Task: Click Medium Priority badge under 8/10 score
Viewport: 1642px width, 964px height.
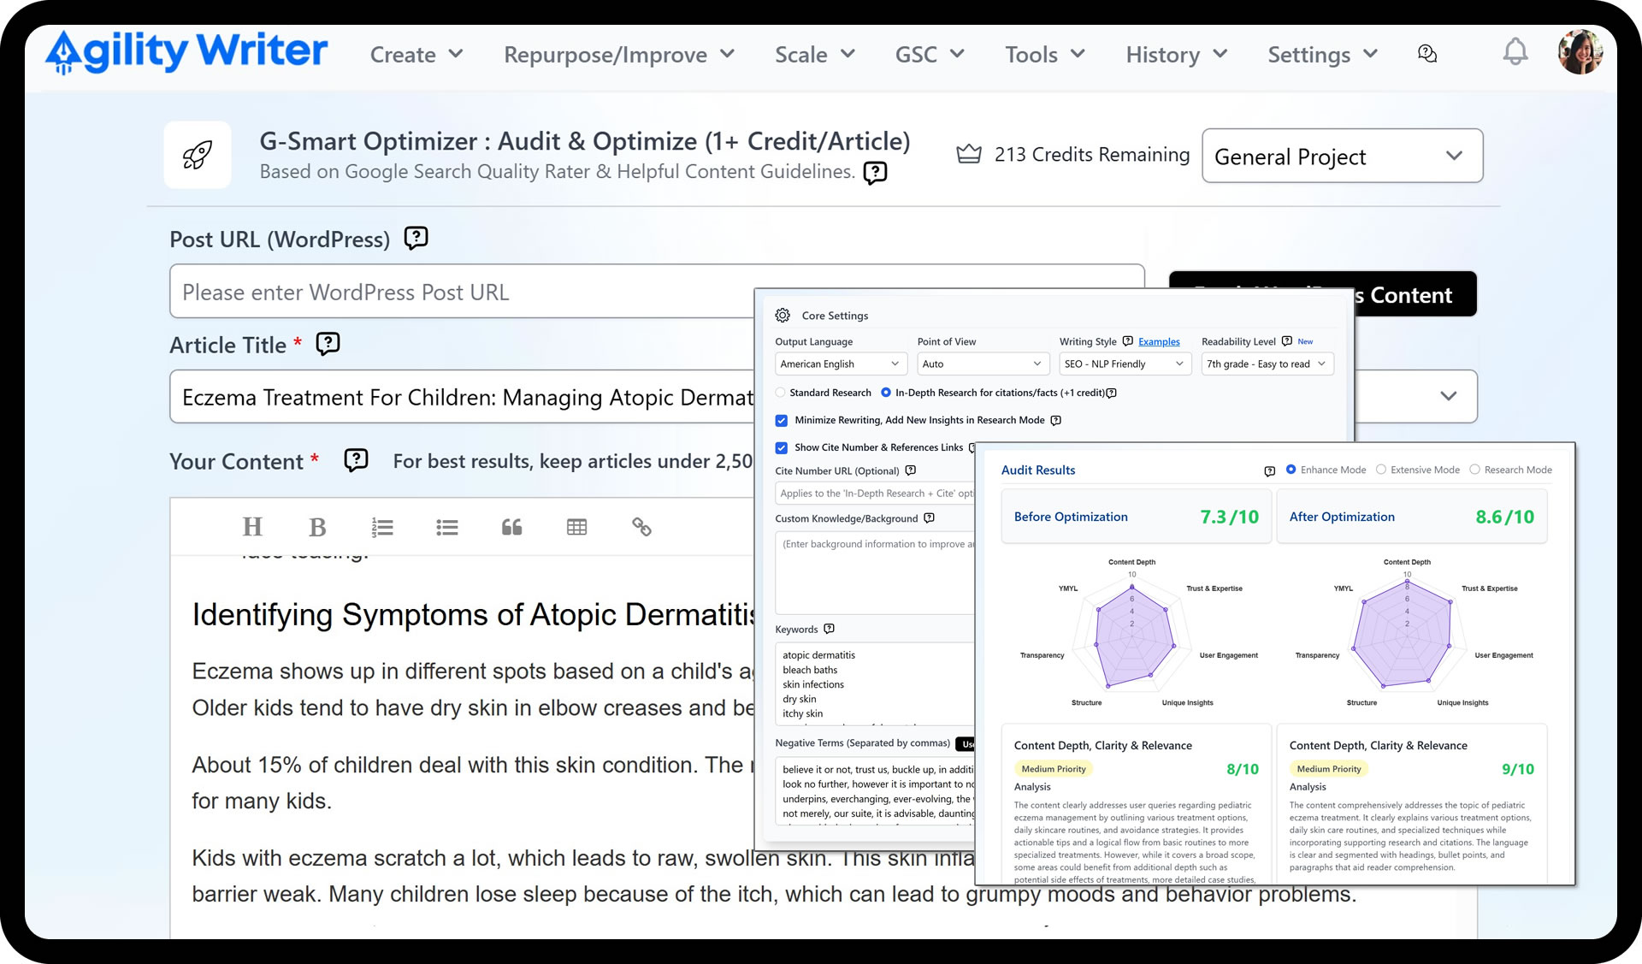Action: tap(1054, 769)
